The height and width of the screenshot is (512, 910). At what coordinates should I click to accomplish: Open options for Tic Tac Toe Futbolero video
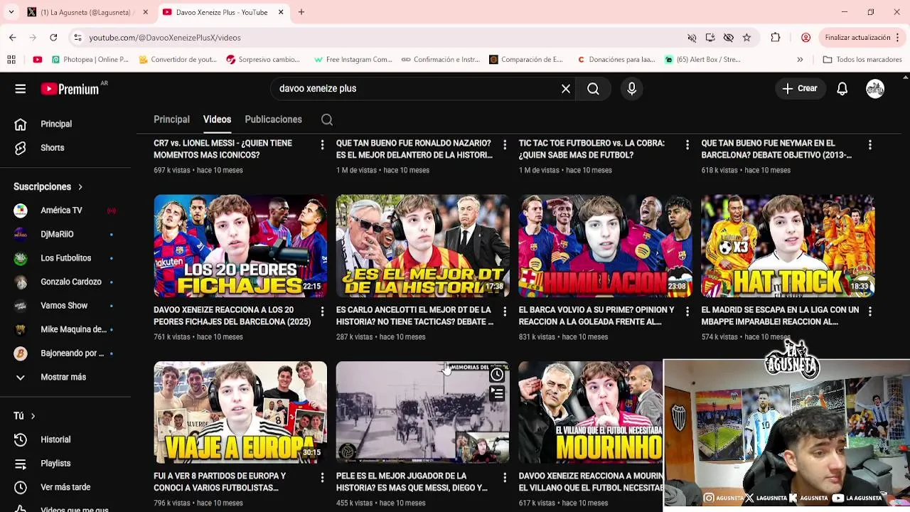tap(687, 145)
